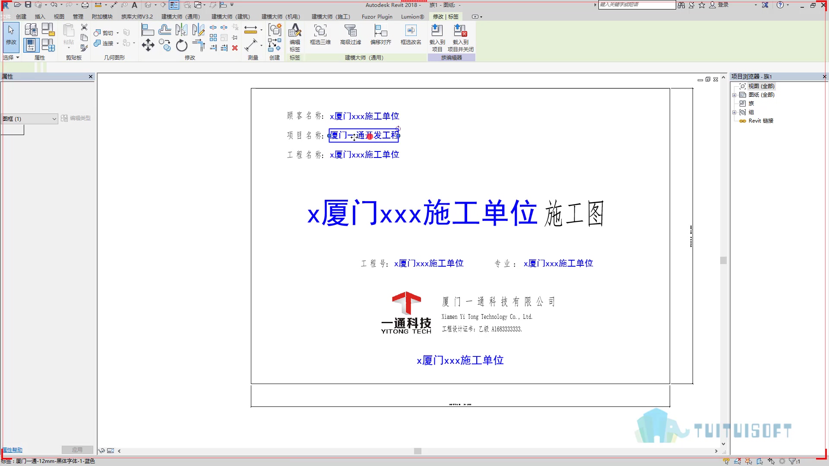Click the Cut to clipboard scissors icon
The image size is (829, 466).
tap(84, 27)
